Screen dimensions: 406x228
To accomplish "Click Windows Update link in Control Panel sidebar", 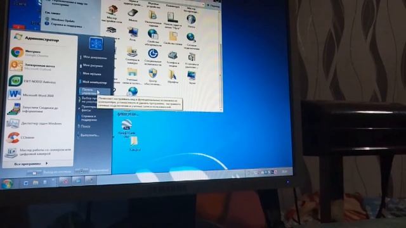I will click(x=61, y=20).
